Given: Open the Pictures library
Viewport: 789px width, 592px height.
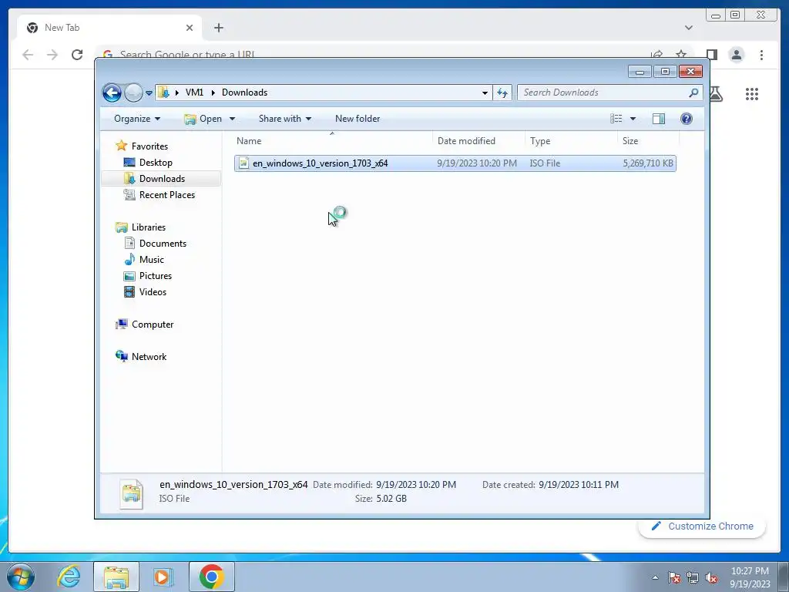Looking at the screenshot, I should coord(156,275).
